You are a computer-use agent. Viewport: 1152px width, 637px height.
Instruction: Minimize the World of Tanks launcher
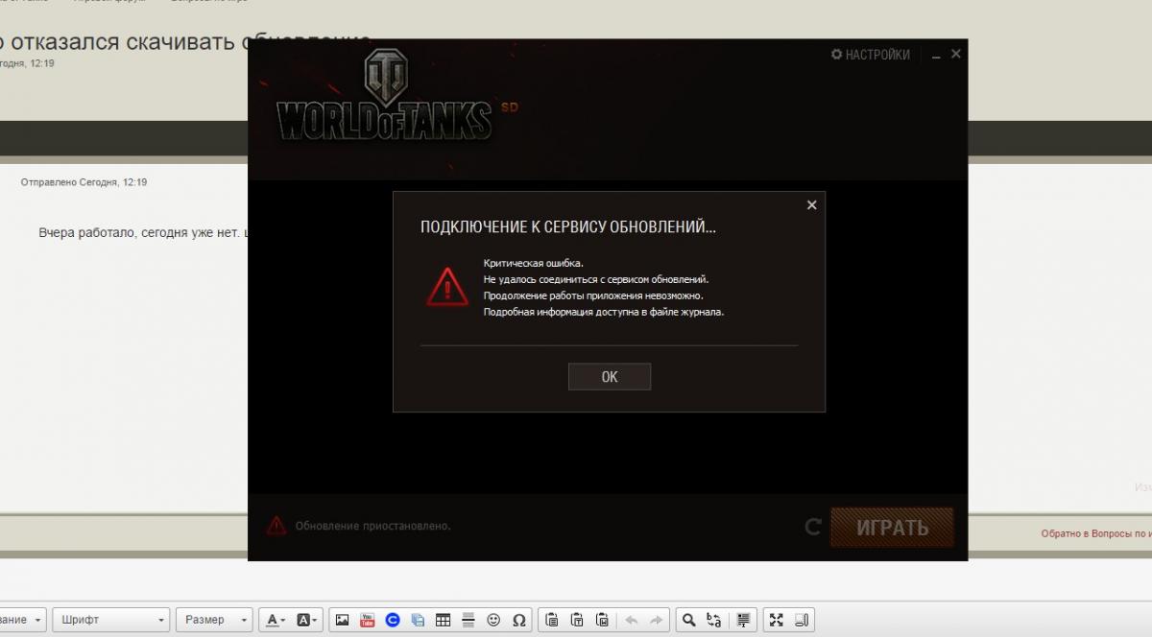936,56
